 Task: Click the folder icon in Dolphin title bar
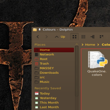point(35,30)
